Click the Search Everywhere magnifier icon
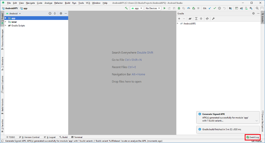This screenshot has height=143, width=265. pyautogui.click(x=257, y=8)
